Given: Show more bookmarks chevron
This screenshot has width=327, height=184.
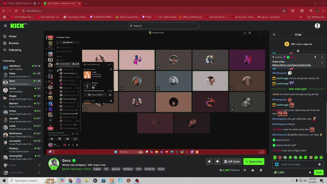Looking at the screenshot, I should (x=301, y=17).
